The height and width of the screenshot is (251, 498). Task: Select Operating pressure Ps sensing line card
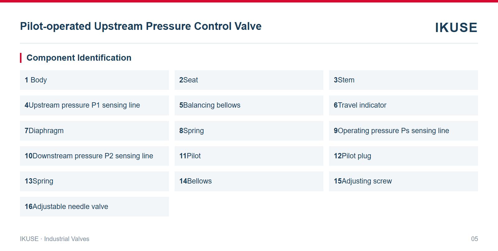pyautogui.click(x=403, y=131)
